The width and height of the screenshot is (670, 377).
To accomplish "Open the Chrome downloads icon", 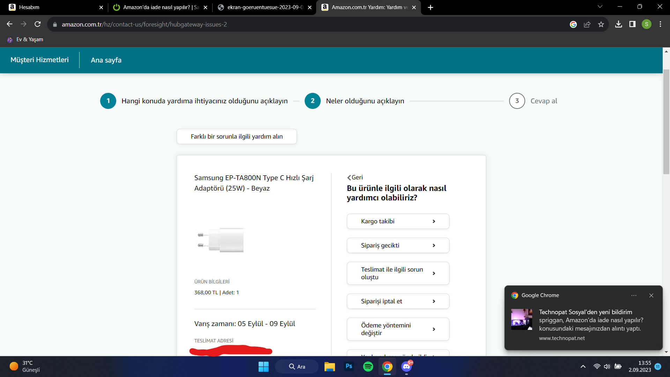I will [618, 24].
